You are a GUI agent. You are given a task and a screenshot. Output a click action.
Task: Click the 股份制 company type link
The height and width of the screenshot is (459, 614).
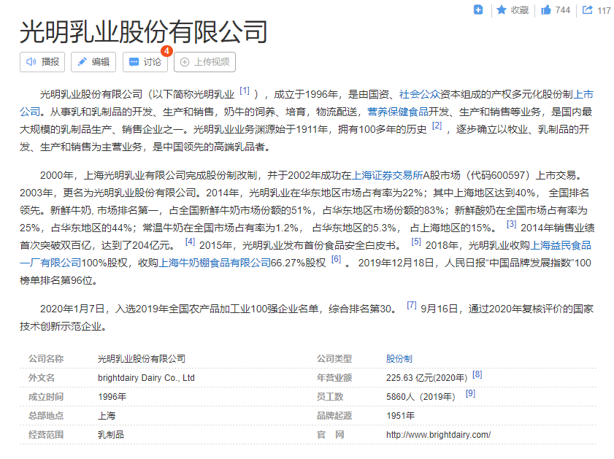399,359
